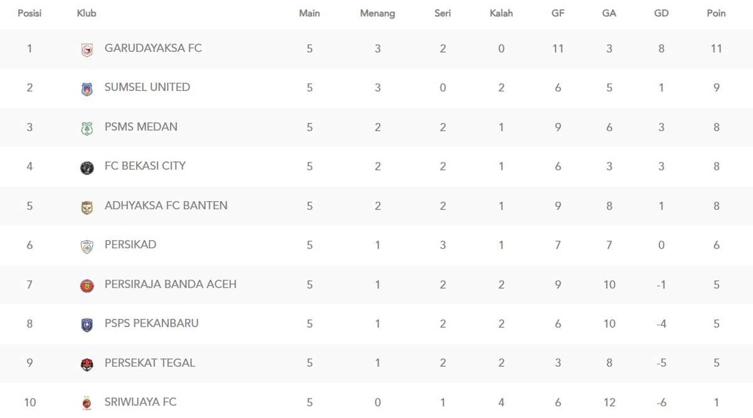Click the FC Bekasi City logo
The height and width of the screenshot is (418, 753).
87,167
